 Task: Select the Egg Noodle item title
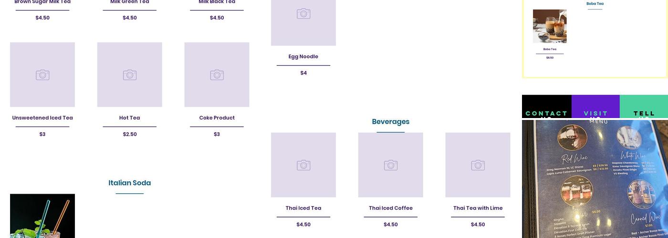click(x=303, y=57)
